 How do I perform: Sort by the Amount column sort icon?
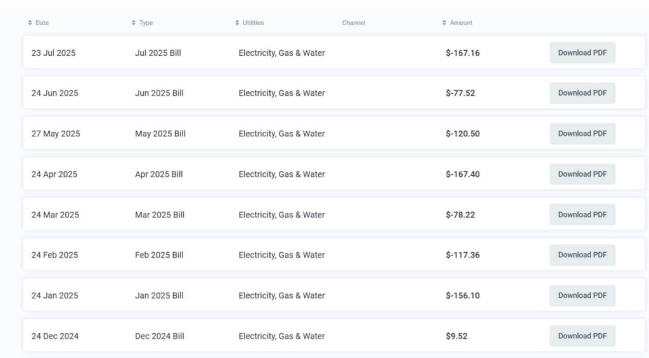[444, 23]
